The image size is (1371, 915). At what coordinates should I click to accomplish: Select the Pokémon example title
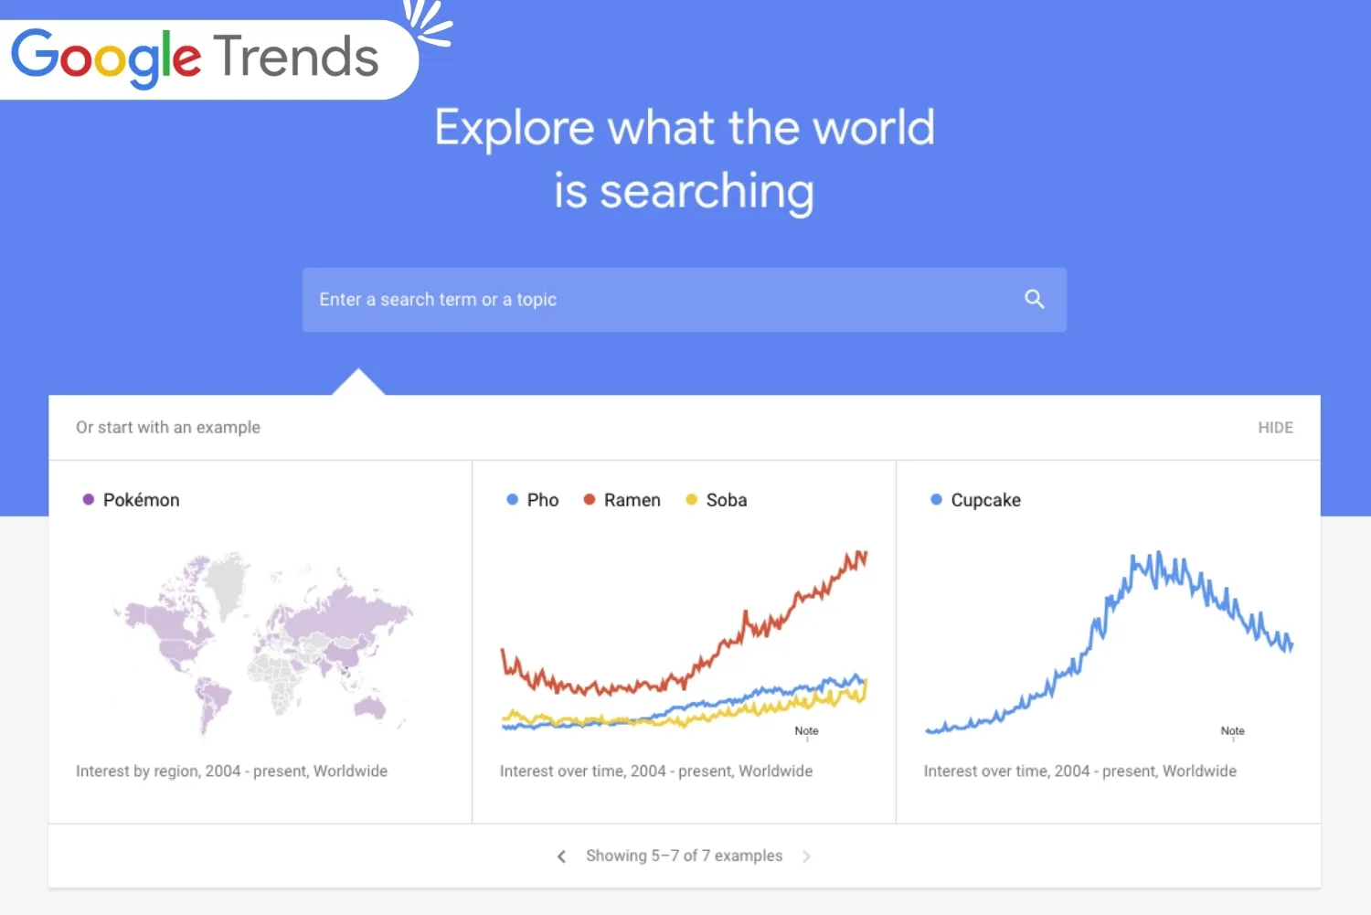point(142,500)
